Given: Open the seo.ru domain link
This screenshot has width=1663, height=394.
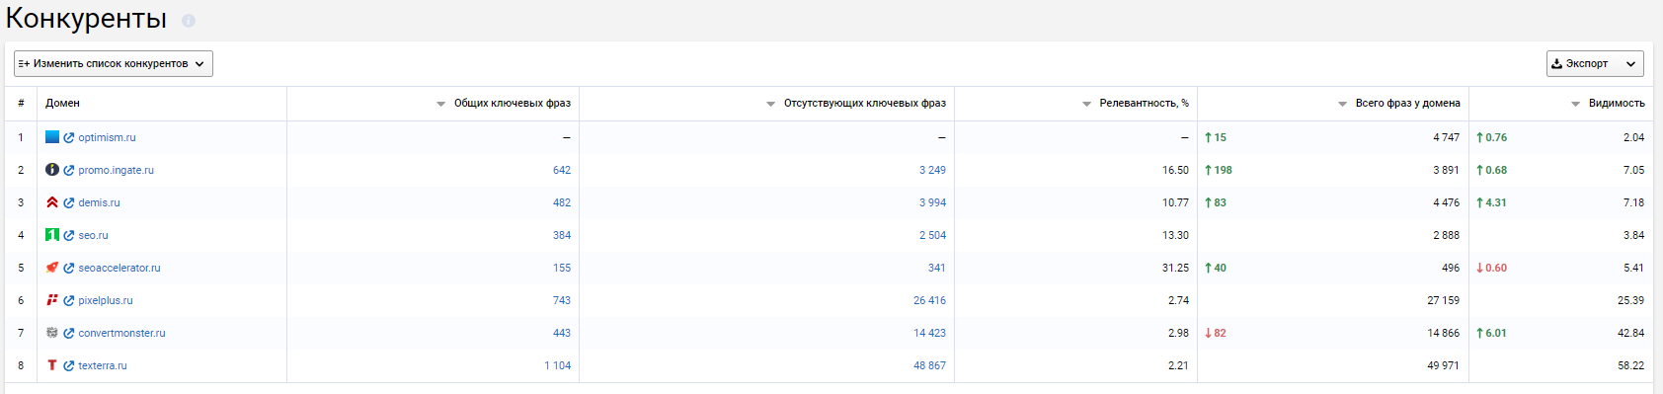Looking at the screenshot, I should coord(93,236).
